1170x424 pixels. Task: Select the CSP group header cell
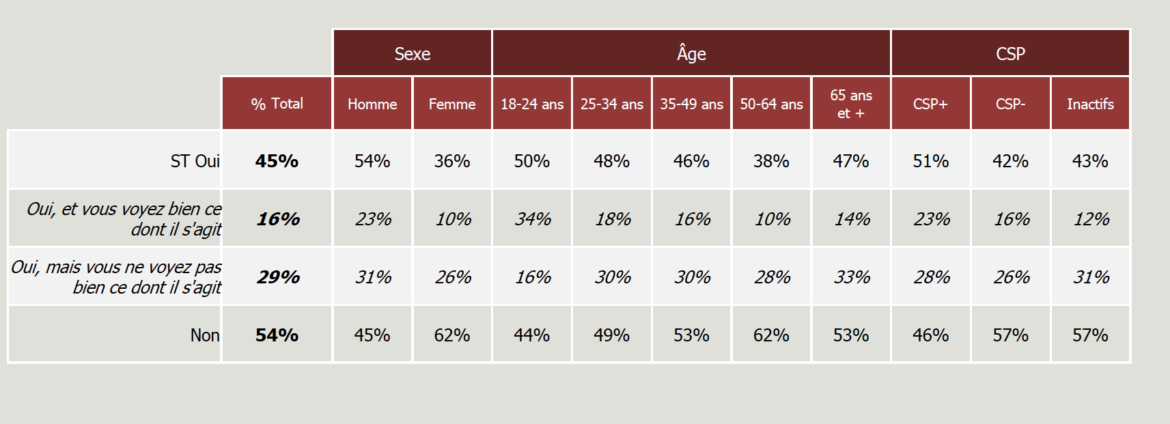[1010, 53]
